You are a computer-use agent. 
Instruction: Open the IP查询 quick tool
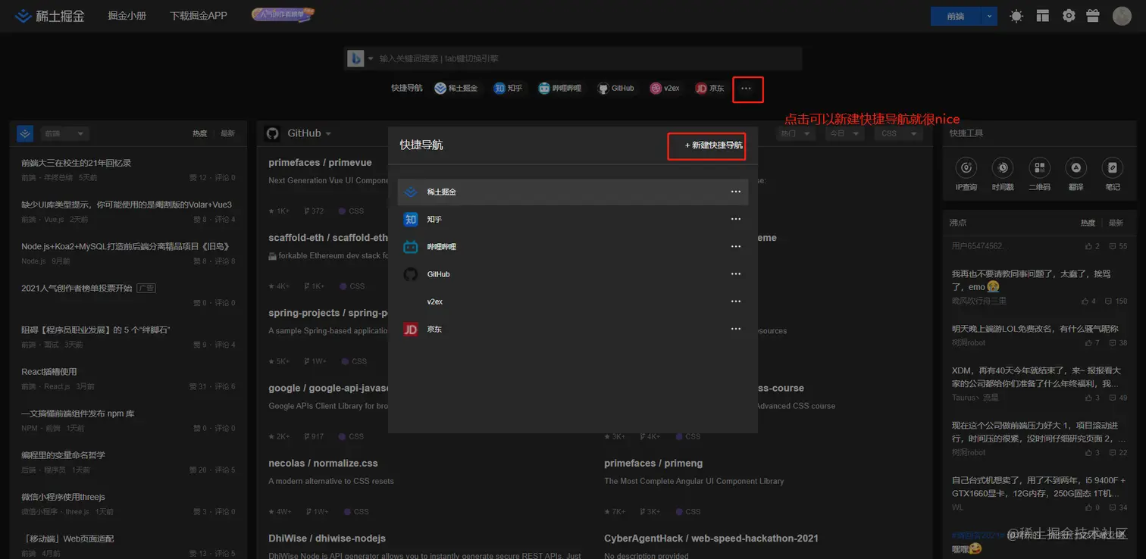pos(966,173)
